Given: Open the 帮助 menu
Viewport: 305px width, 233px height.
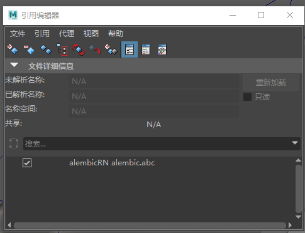Looking at the screenshot, I should [x=116, y=34].
